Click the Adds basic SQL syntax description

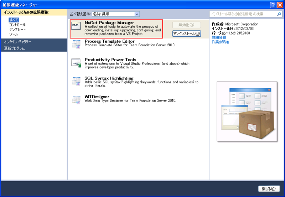click(x=141, y=84)
